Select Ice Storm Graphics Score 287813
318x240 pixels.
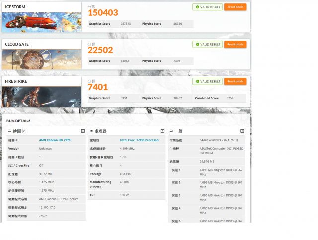pyautogui.click(x=126, y=24)
